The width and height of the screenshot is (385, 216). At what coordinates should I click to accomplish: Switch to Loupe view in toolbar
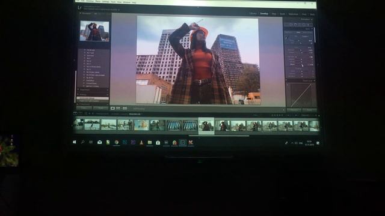112,108
